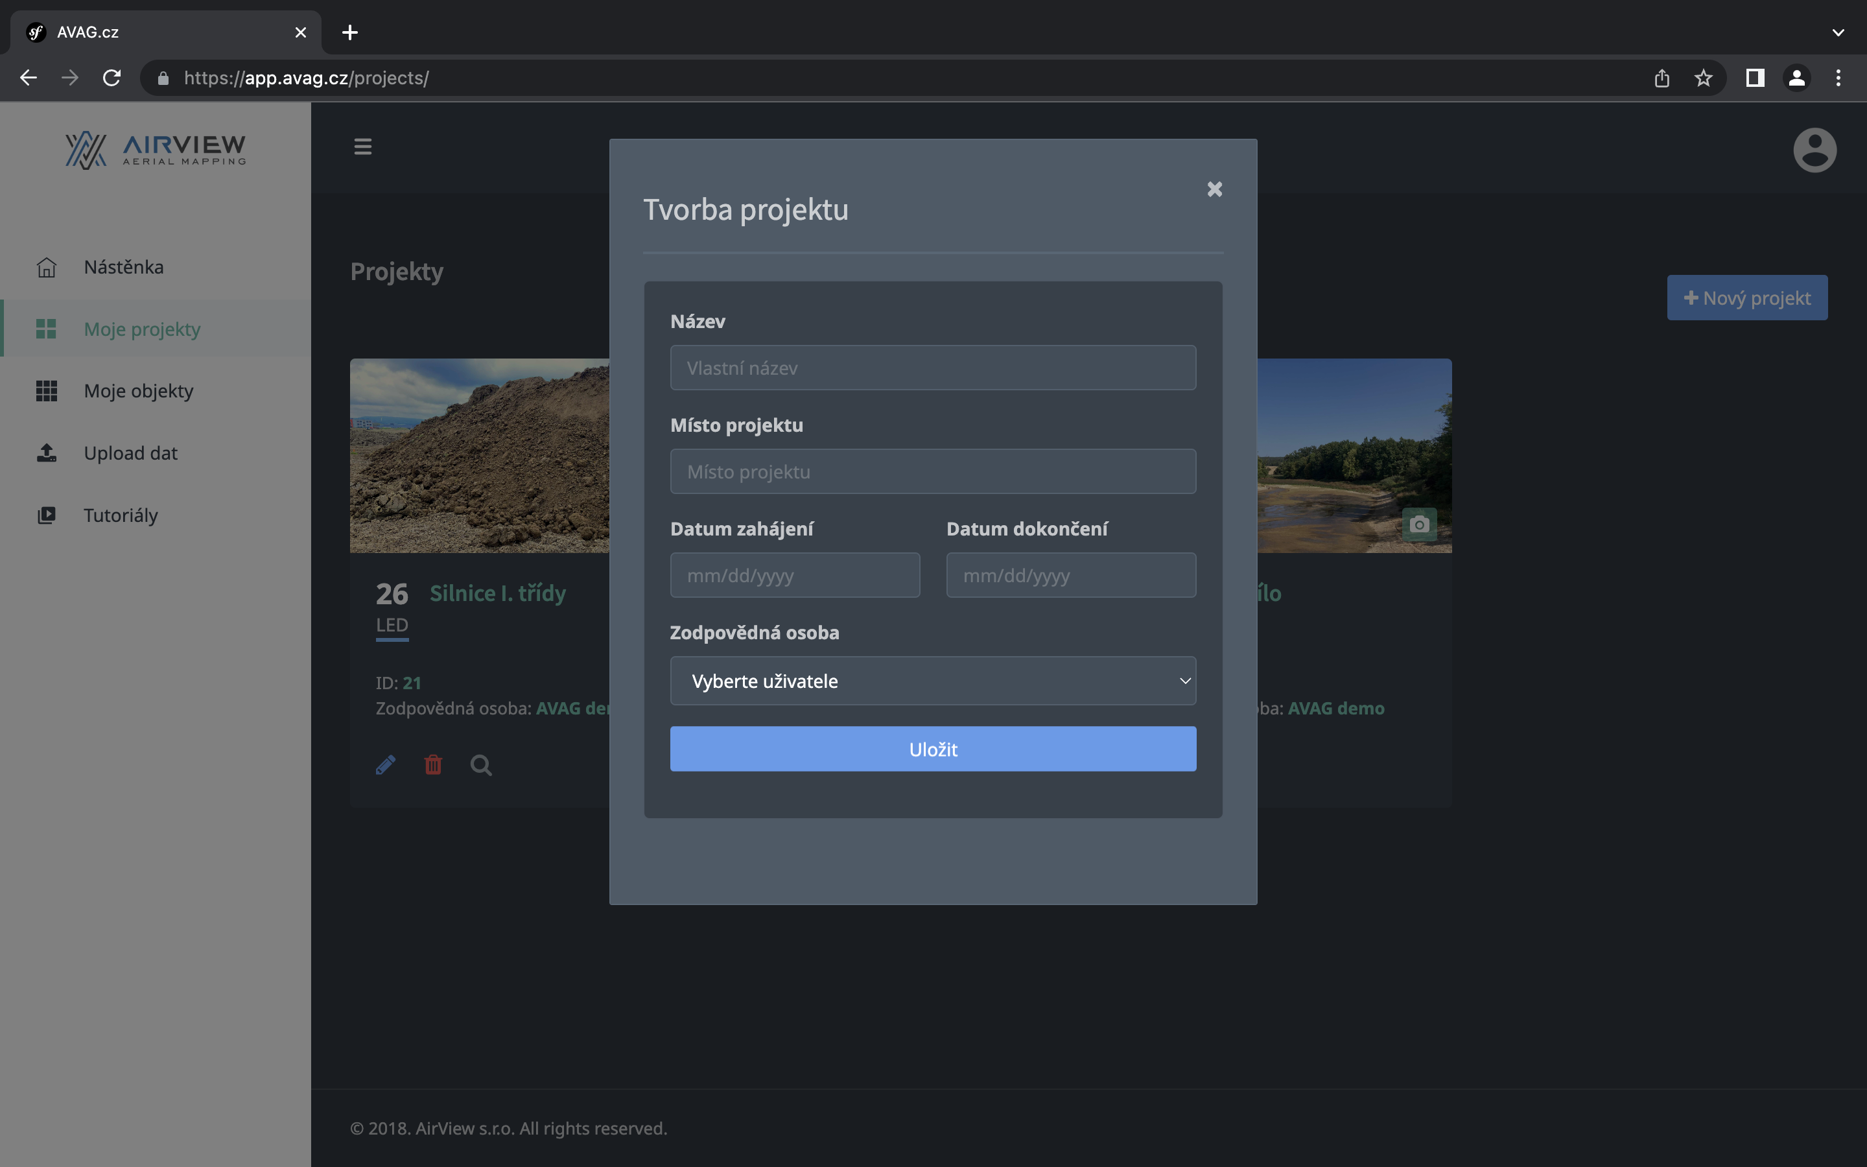The width and height of the screenshot is (1867, 1167).
Task: Click the Datum zahájení date field
Action: point(795,576)
